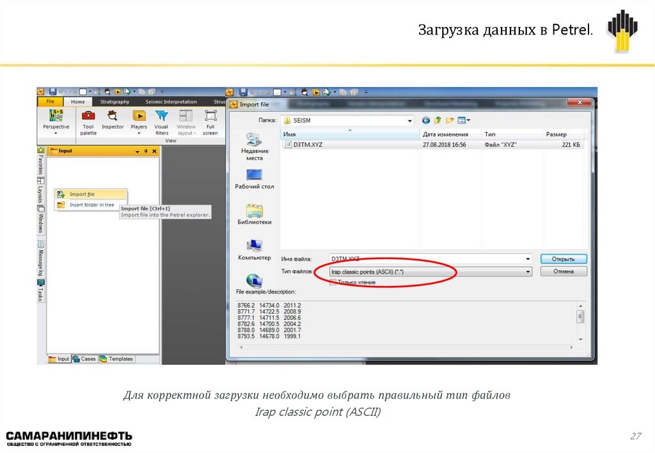The width and height of the screenshot is (655, 453).
Task: Click Paste icon in the toolbar above the Input pane
Action: click(151, 91)
